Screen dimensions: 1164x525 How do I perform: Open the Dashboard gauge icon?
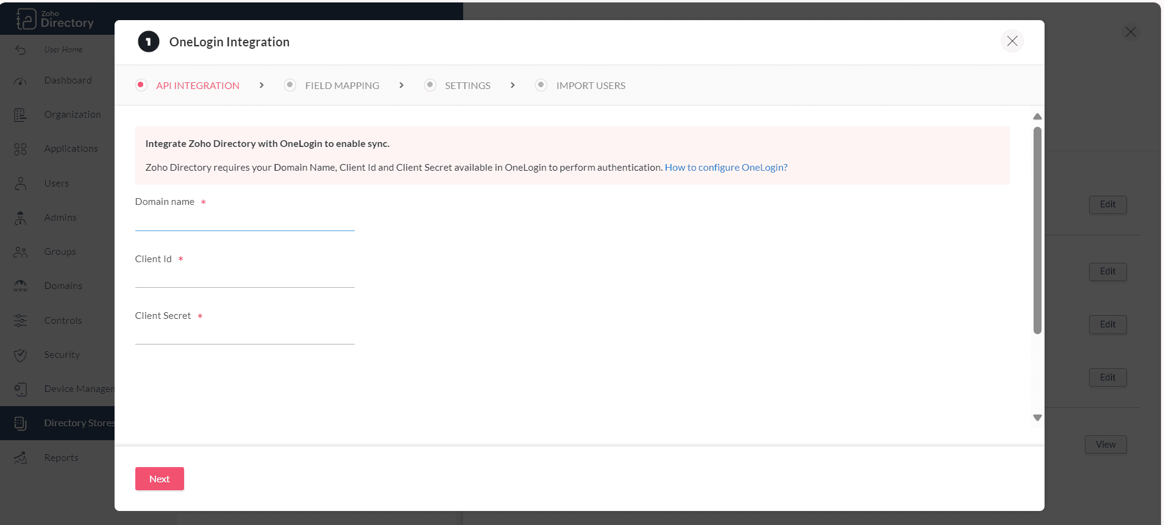tap(21, 80)
